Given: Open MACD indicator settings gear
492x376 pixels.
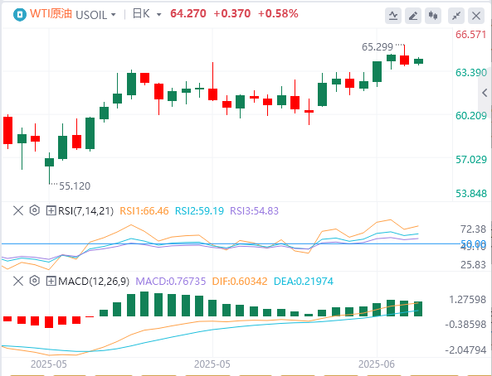Looking at the screenshot, I should (35, 281).
